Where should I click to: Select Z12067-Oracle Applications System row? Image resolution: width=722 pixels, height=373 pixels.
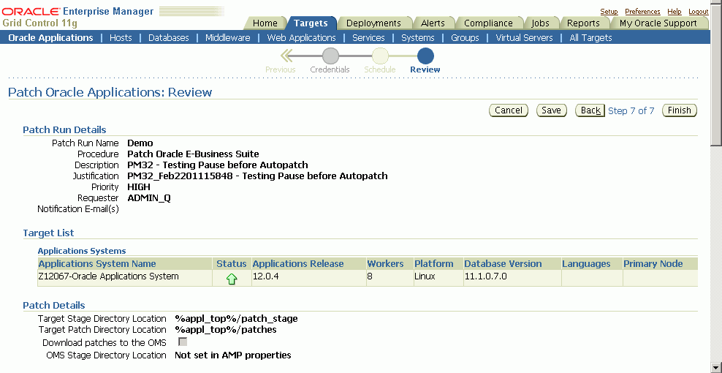[368, 278]
